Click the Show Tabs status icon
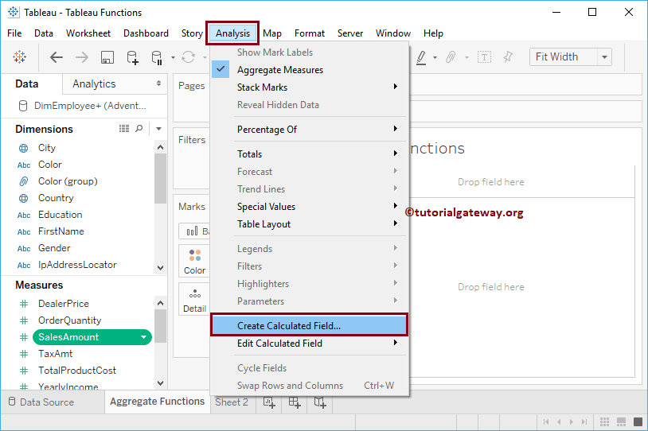This screenshot has width=648, height=431. 638,422
